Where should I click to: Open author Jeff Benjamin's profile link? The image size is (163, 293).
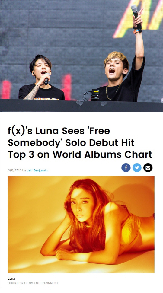tap(37, 170)
